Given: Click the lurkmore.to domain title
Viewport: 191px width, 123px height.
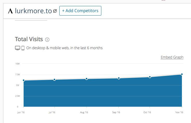Looking at the screenshot, I should [33, 11].
